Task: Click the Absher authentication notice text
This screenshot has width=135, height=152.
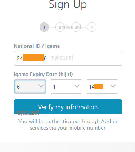Action: (x=68, y=124)
